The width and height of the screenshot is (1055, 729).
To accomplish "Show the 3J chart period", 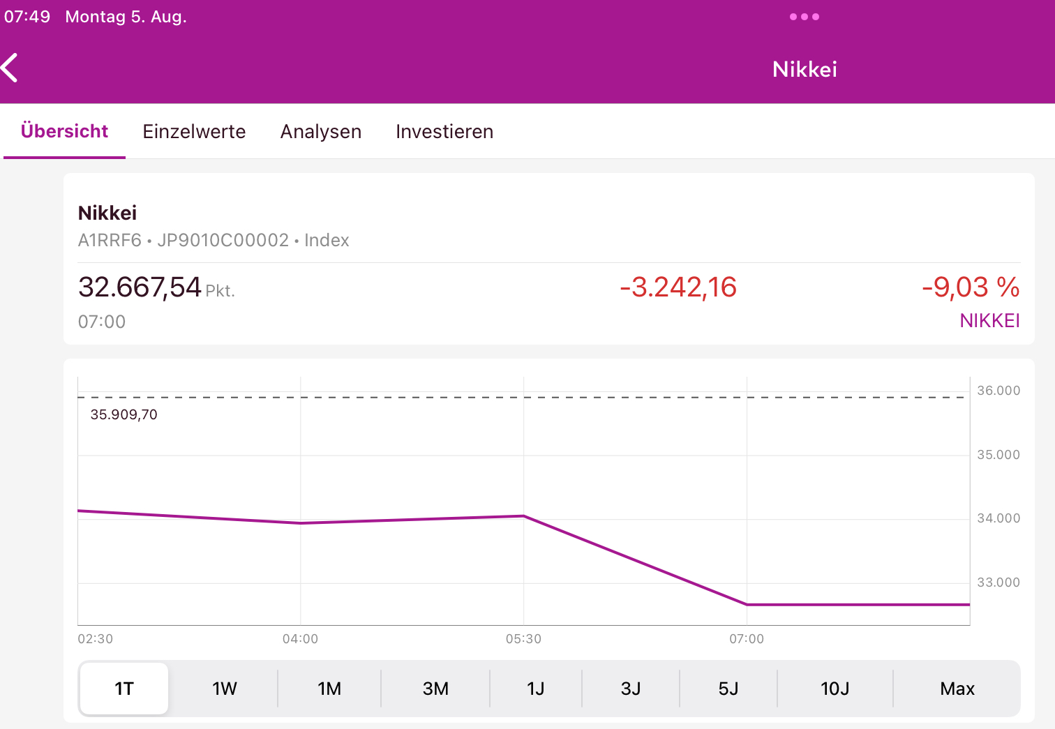I will pyautogui.click(x=631, y=689).
